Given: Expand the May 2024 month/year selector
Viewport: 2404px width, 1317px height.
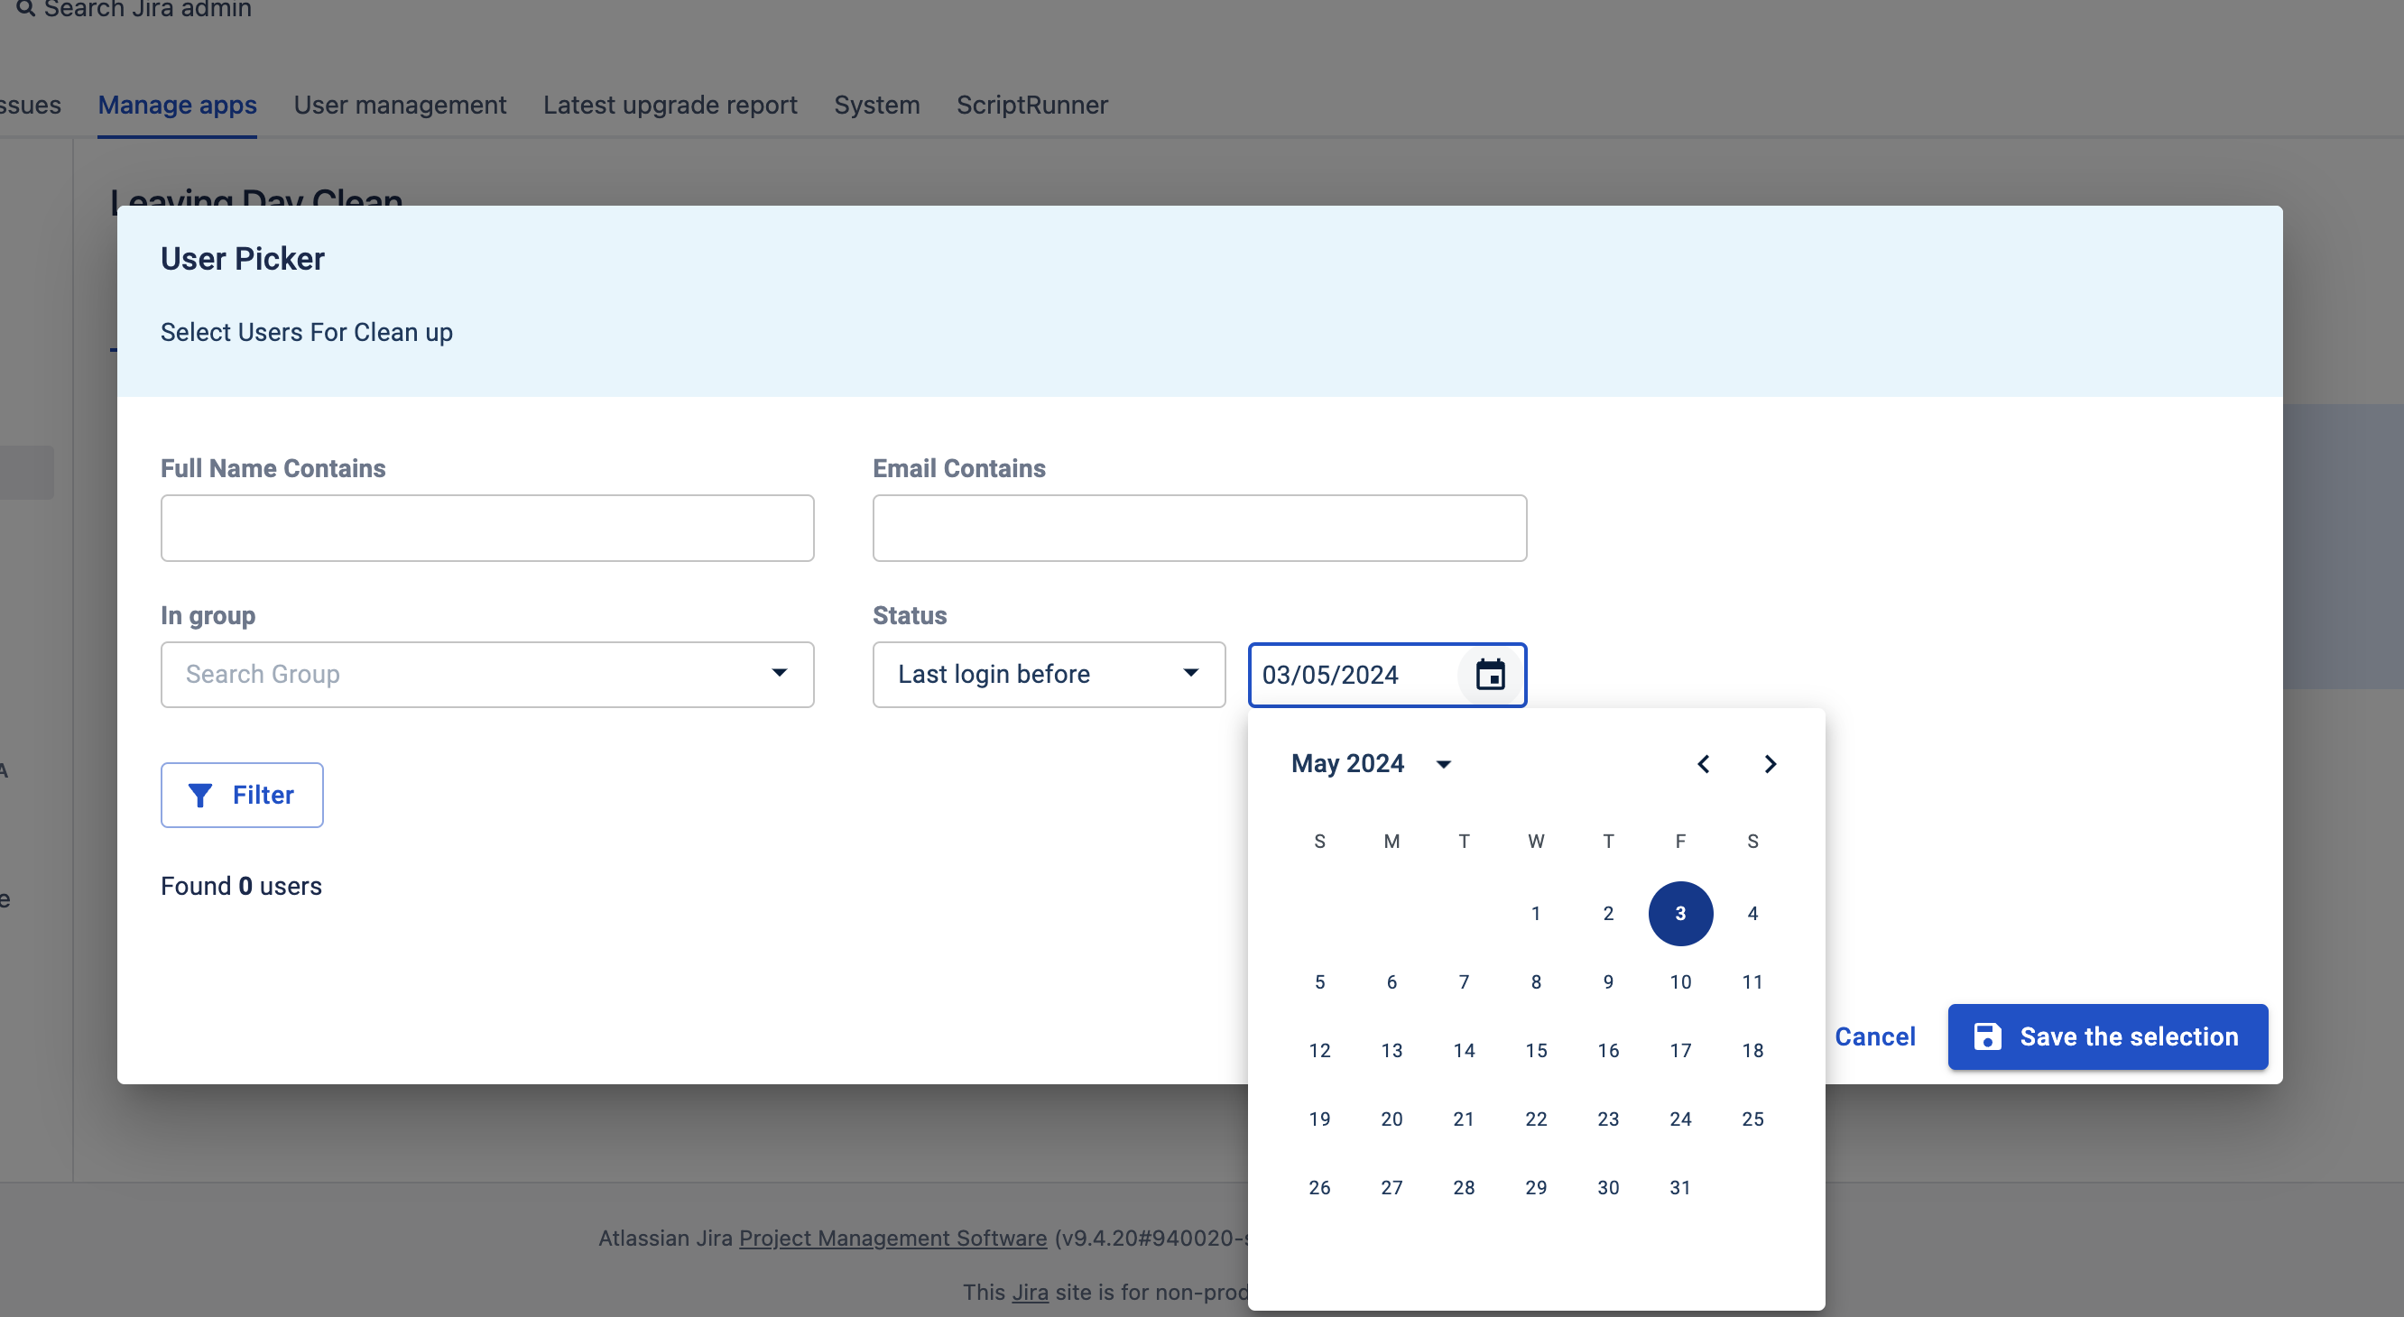Looking at the screenshot, I should tap(1367, 764).
